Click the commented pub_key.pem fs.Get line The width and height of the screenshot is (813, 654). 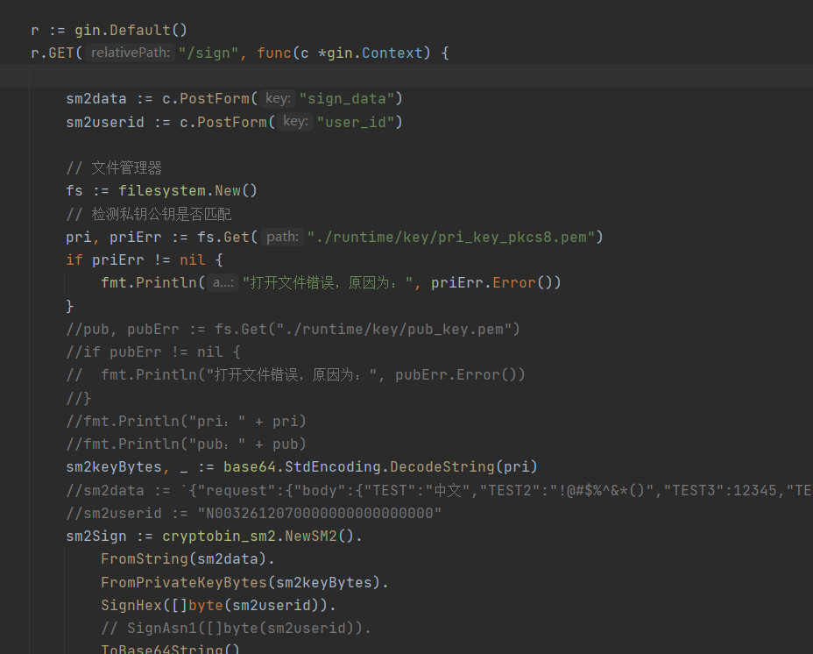[293, 329]
